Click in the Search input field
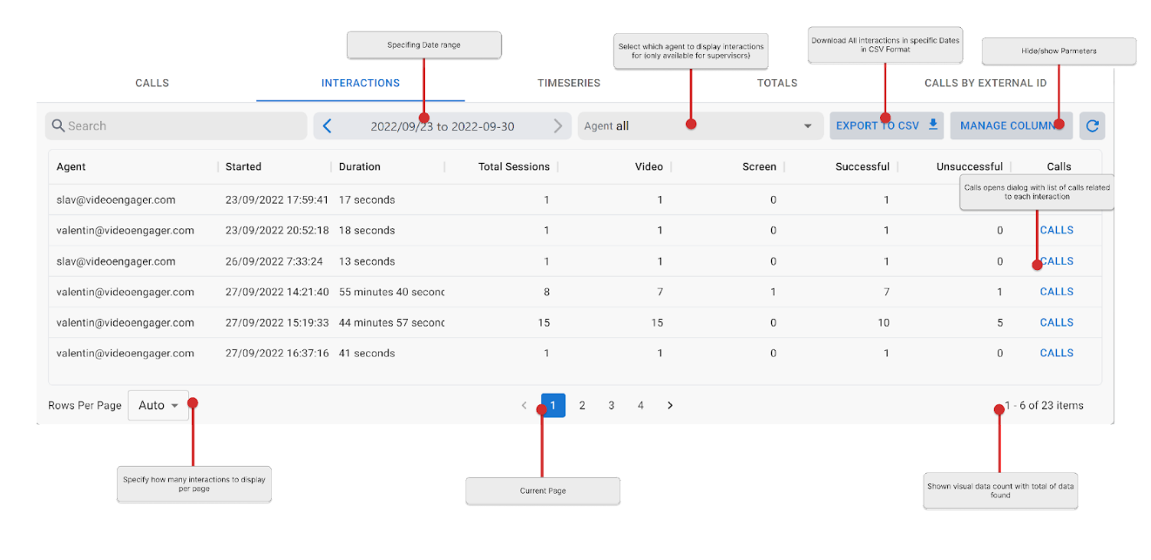 [183, 126]
